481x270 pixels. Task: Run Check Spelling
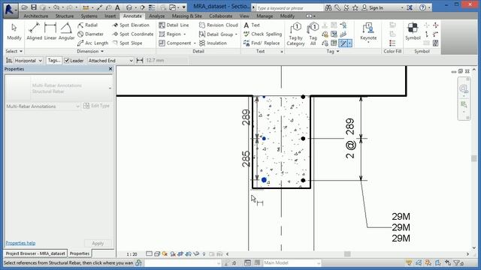(262, 34)
